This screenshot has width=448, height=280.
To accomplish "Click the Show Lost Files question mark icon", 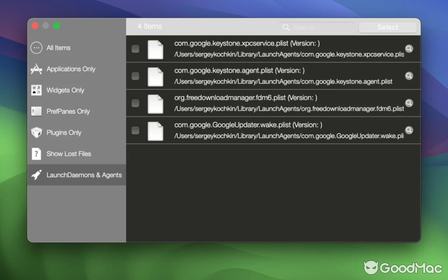I will tap(36, 154).
